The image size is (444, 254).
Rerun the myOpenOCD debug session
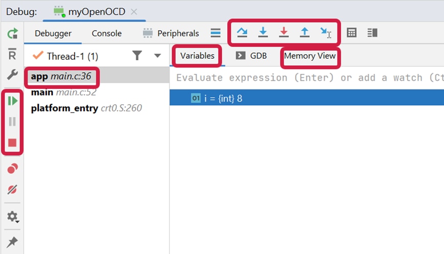[x=12, y=34]
